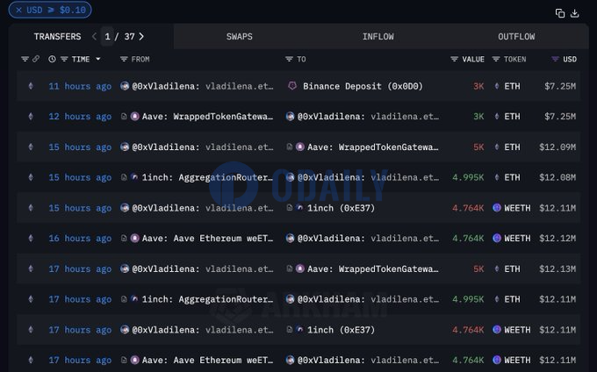
Task: Open the TRANSFERS tab
Action: coord(57,37)
